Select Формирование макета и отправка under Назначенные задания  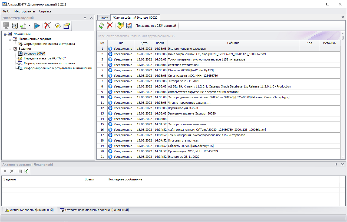49,44
